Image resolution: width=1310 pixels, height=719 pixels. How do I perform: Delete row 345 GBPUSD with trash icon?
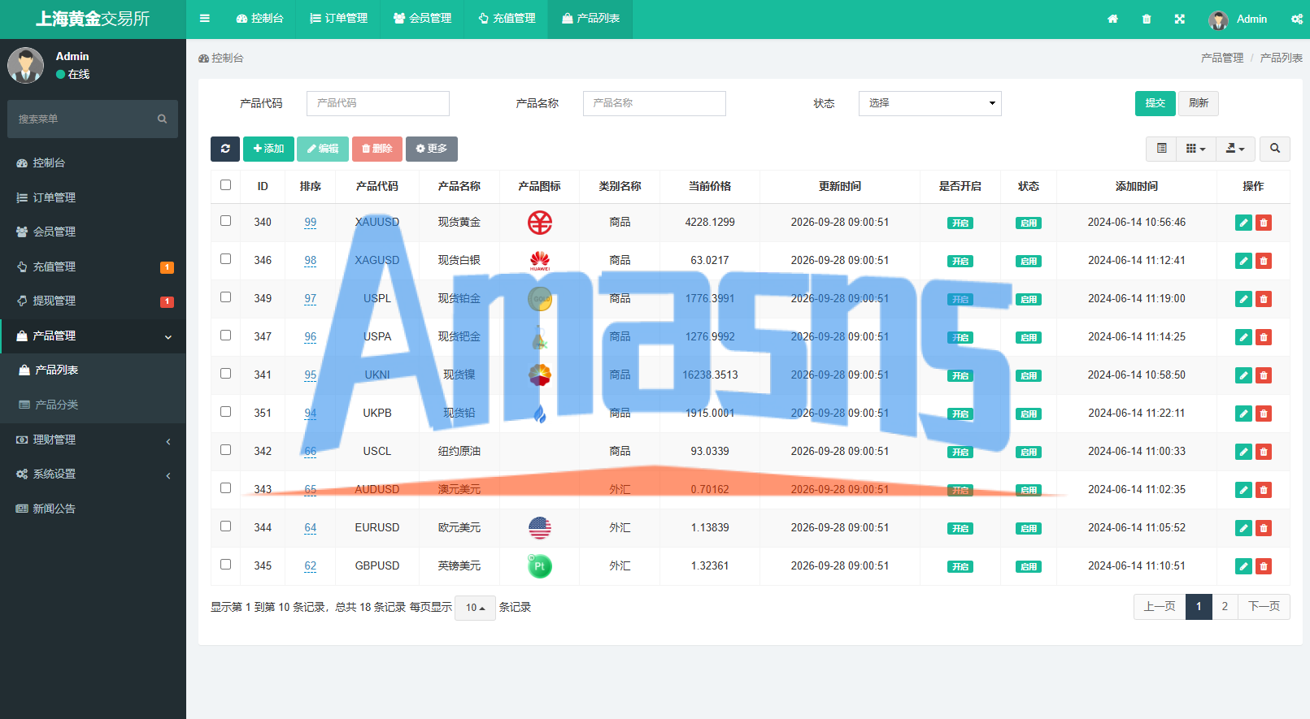point(1264,566)
